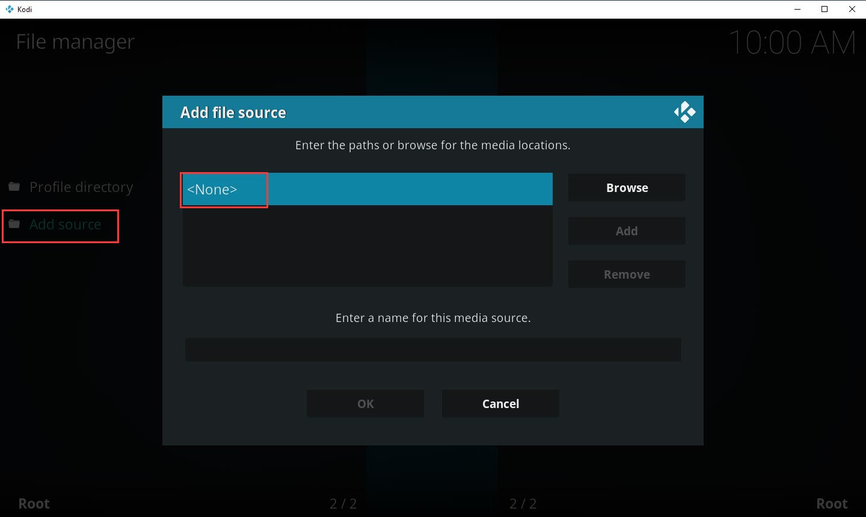Choose the Add source list entry
This screenshot has height=517, width=866.
click(66, 224)
